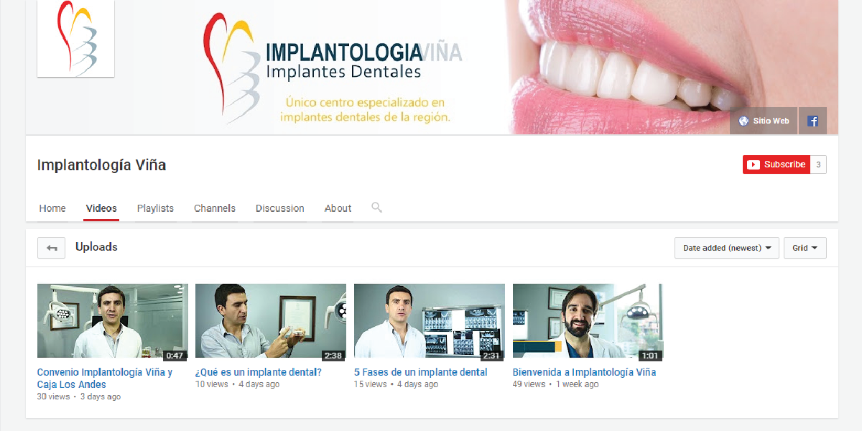Click the 2:38 duration badge
The image size is (862, 431).
pyautogui.click(x=333, y=355)
